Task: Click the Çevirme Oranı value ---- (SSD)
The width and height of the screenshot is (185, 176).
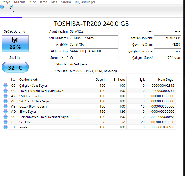Action: tap(167, 45)
